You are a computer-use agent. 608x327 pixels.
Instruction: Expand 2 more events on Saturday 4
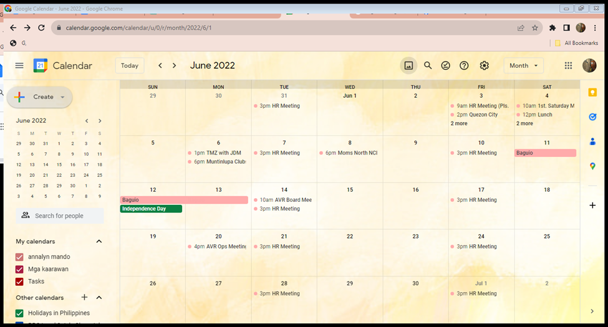pos(524,123)
